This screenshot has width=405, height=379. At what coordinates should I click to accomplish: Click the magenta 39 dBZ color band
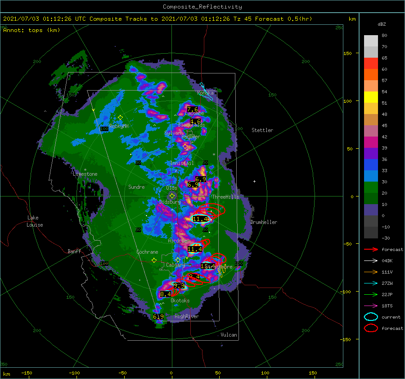(371, 142)
